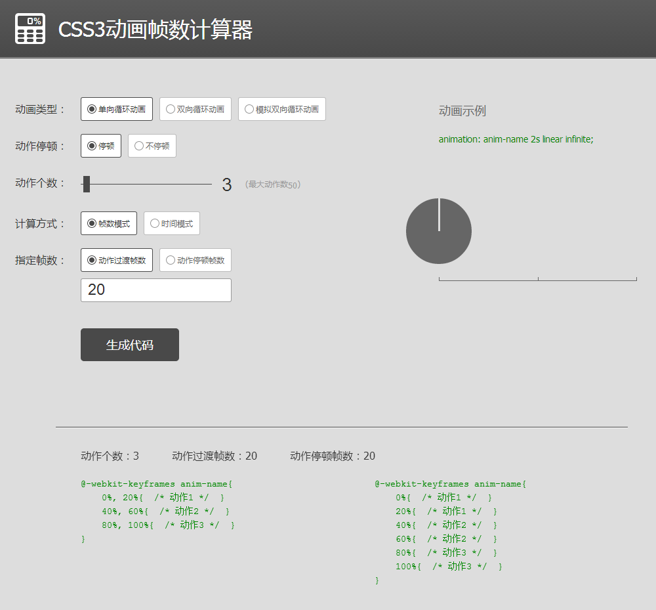Click the frame count input field showing 20

pyautogui.click(x=155, y=290)
